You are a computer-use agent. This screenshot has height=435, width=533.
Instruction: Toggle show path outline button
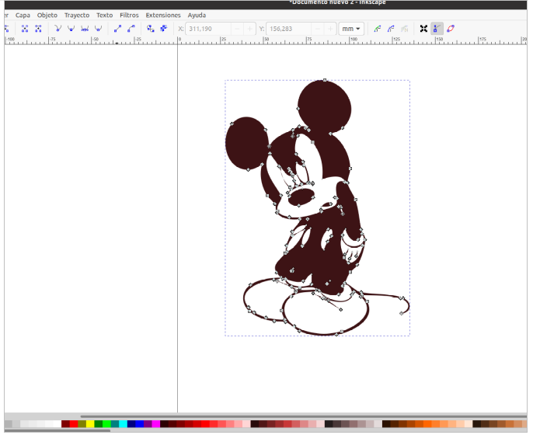tap(451, 29)
